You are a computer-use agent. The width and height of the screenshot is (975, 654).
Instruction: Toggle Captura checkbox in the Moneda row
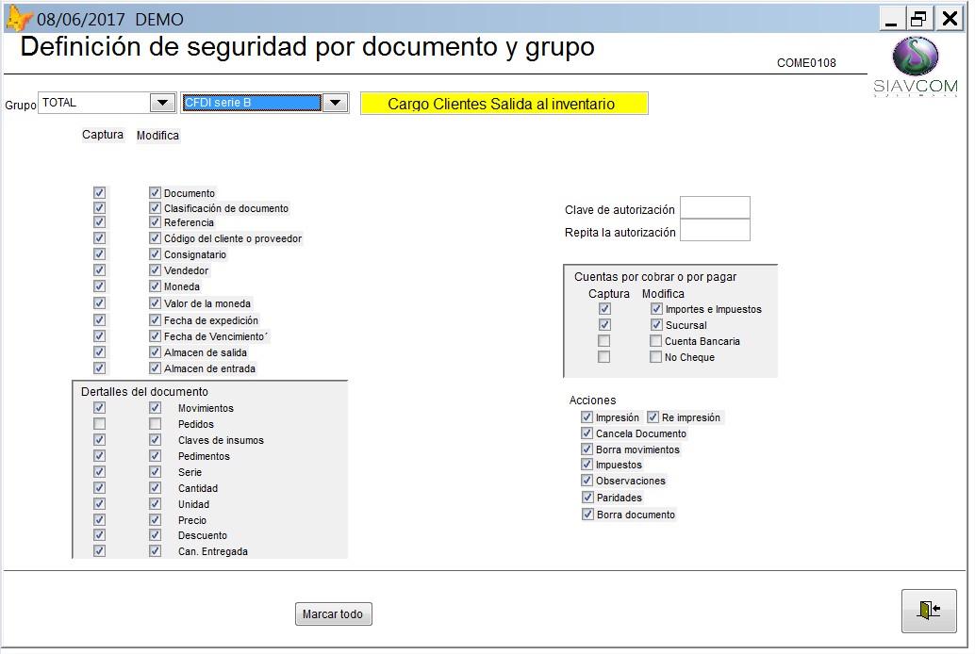(100, 286)
